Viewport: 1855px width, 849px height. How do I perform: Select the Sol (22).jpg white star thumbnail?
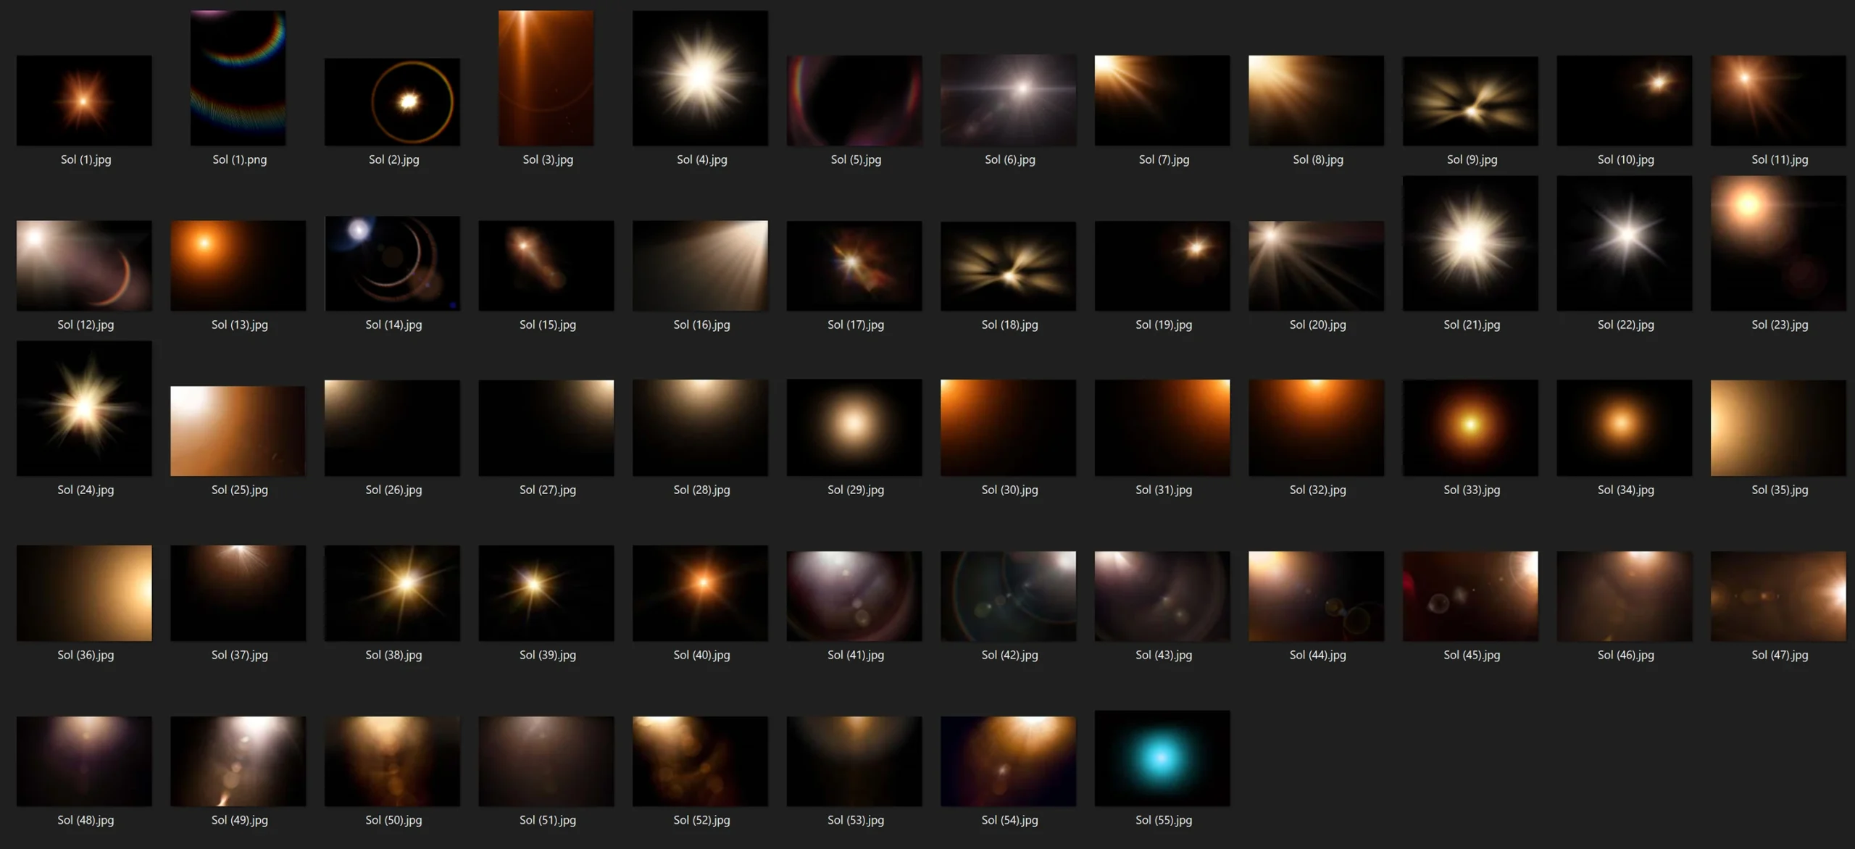(1624, 243)
